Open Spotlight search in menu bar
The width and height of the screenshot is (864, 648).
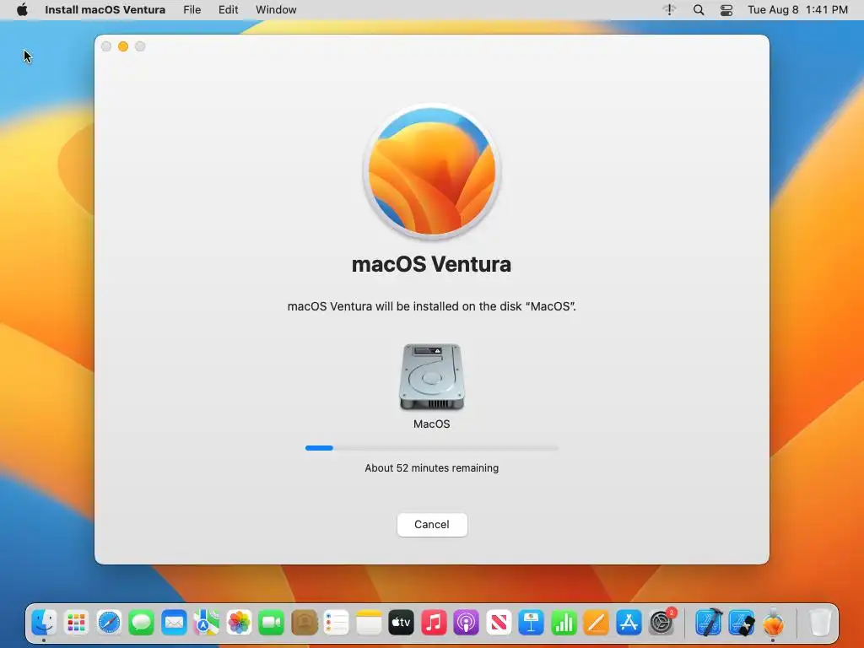698,10
